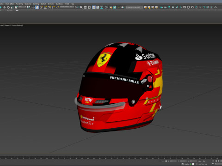Click the [Default Shading] viewport label

pos(17,25)
